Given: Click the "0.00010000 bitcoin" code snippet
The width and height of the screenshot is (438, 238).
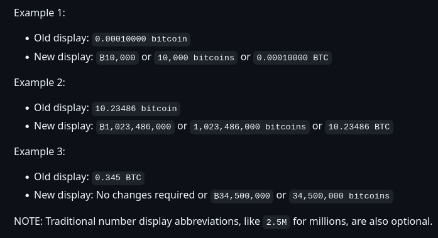Looking at the screenshot, I should pos(141,39).
